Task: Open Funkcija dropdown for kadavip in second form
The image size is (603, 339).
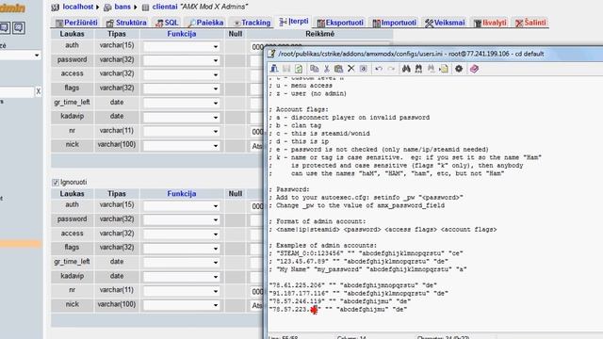Action: coord(182,277)
